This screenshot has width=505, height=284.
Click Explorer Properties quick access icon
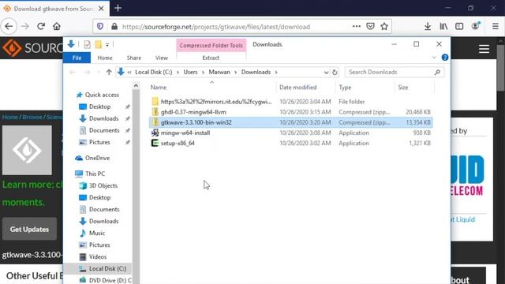coord(87,44)
